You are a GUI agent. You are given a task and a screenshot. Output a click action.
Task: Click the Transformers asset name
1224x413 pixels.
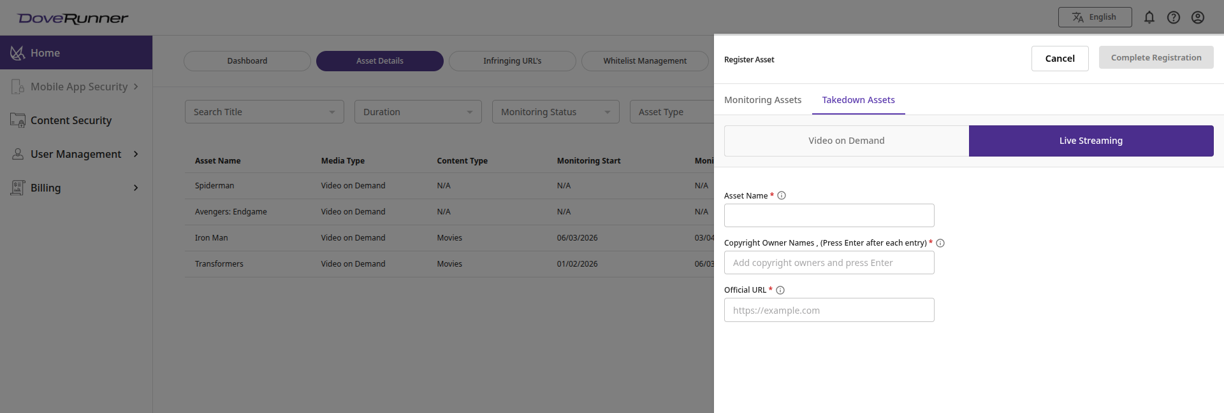pos(219,264)
